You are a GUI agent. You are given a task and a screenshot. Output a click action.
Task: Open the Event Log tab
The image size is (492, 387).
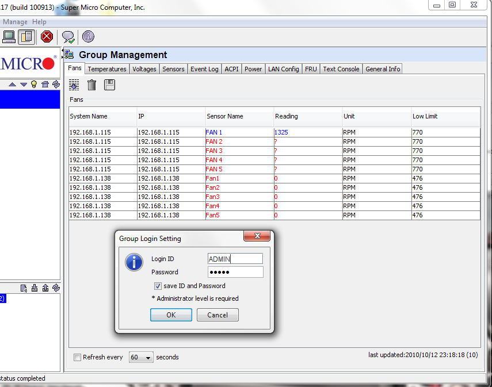tap(204, 69)
